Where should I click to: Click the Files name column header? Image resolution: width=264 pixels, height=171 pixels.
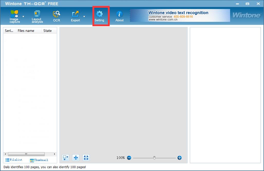point(26,31)
